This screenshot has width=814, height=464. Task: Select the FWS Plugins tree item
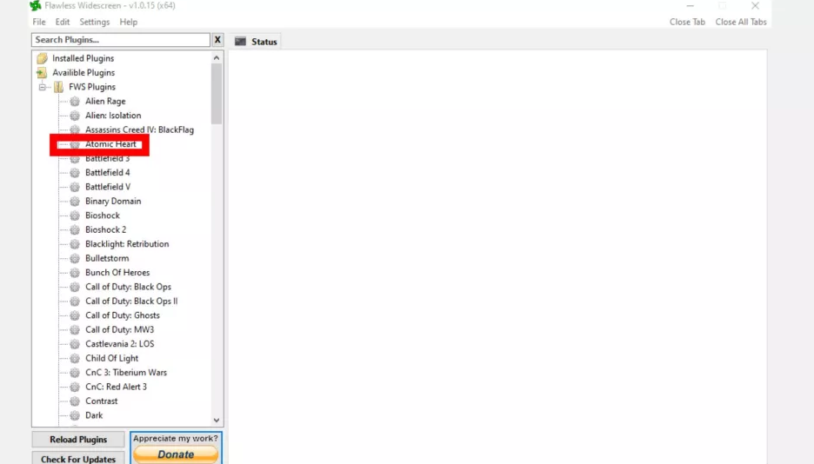(92, 87)
